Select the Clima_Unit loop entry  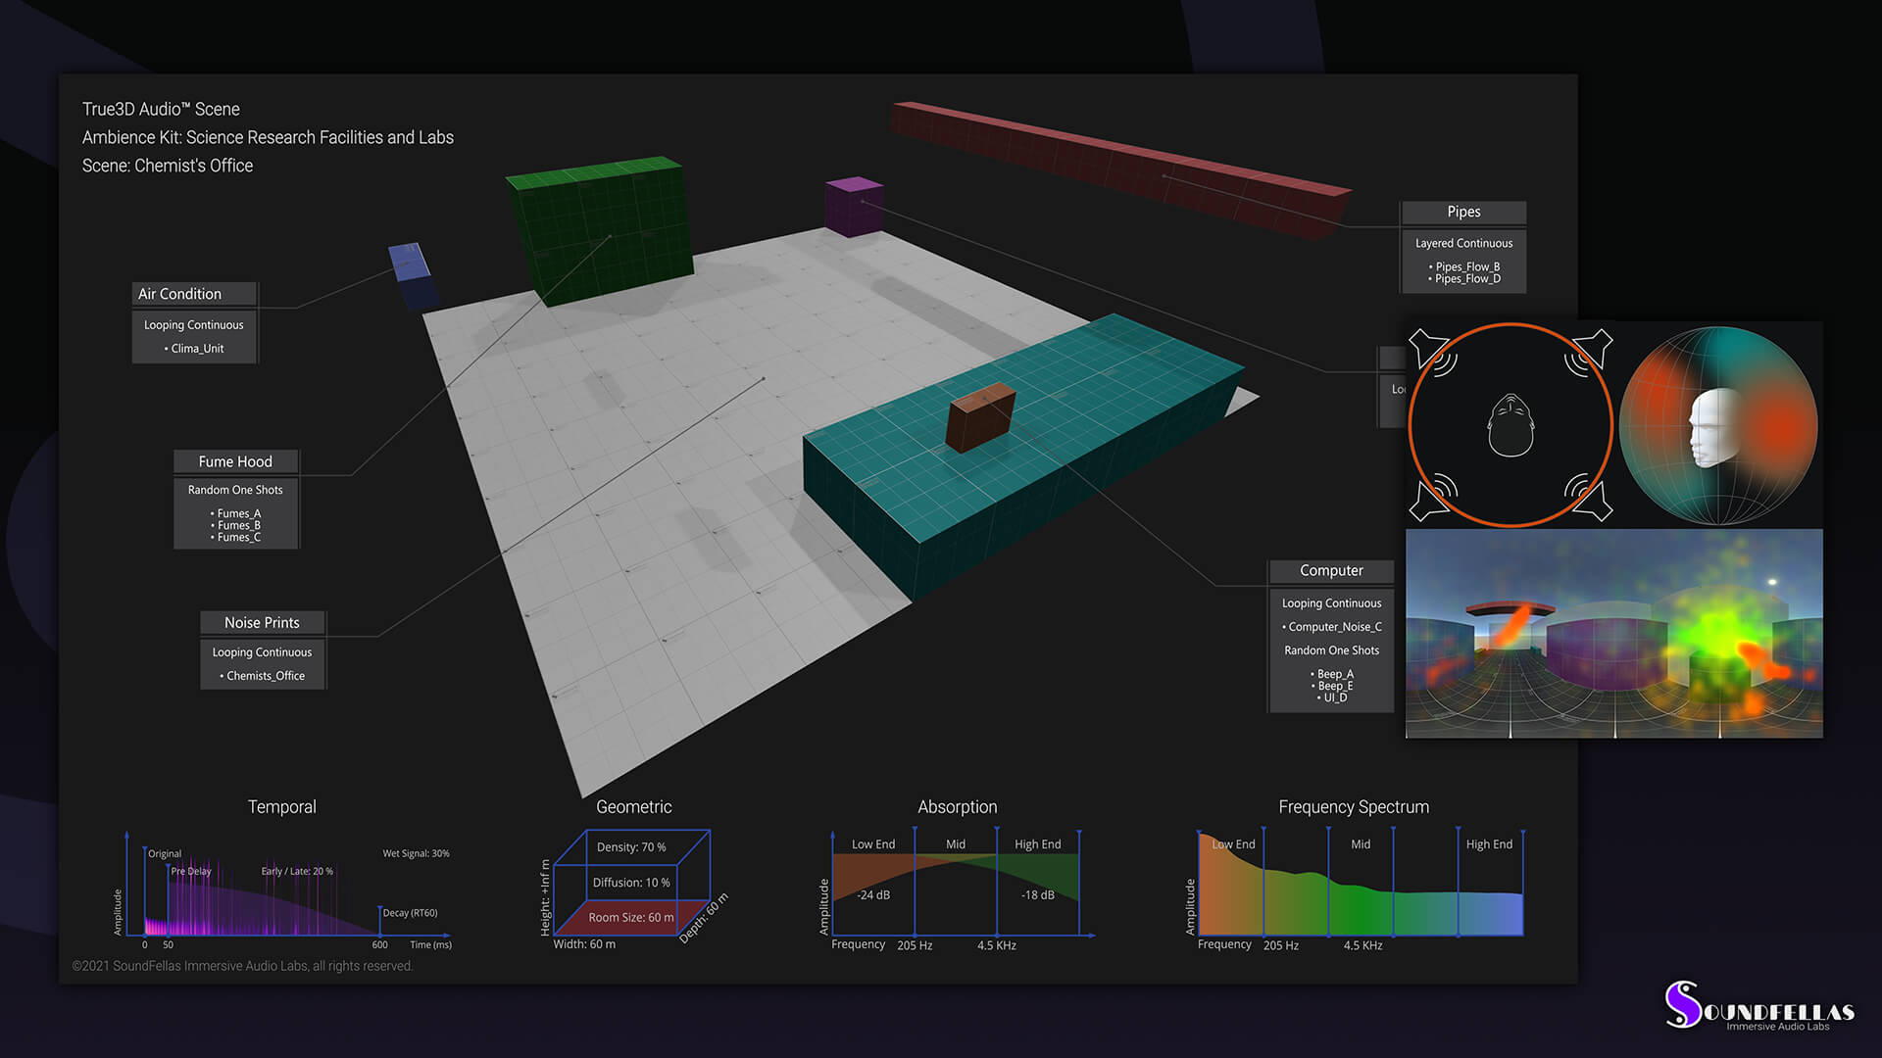click(196, 349)
